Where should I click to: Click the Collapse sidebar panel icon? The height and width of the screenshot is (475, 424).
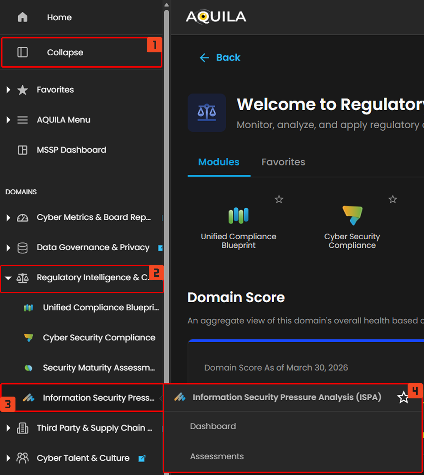coord(23,52)
